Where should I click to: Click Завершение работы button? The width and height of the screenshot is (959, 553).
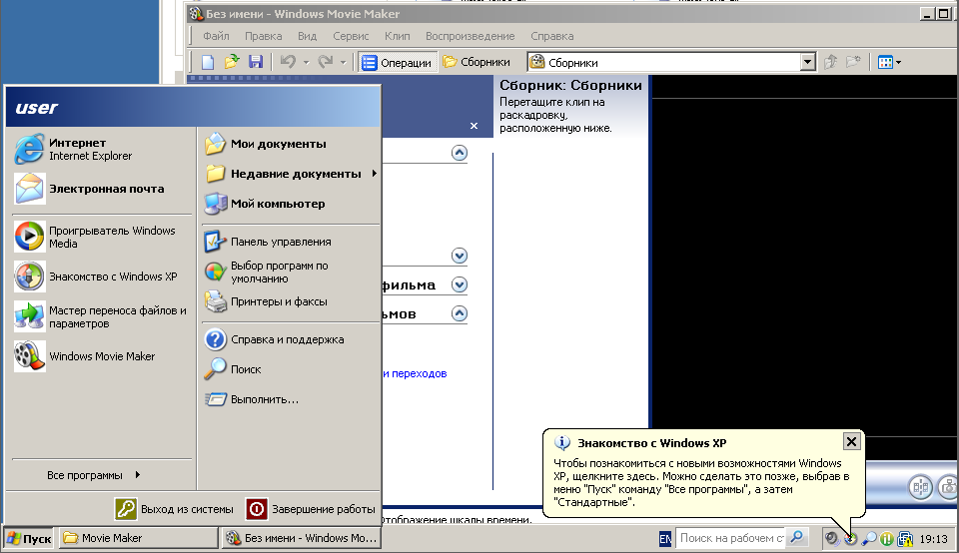click(311, 509)
